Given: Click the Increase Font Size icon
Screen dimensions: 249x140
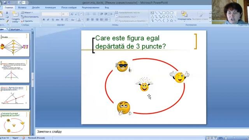Looking at the screenshot, I should 72,14.
